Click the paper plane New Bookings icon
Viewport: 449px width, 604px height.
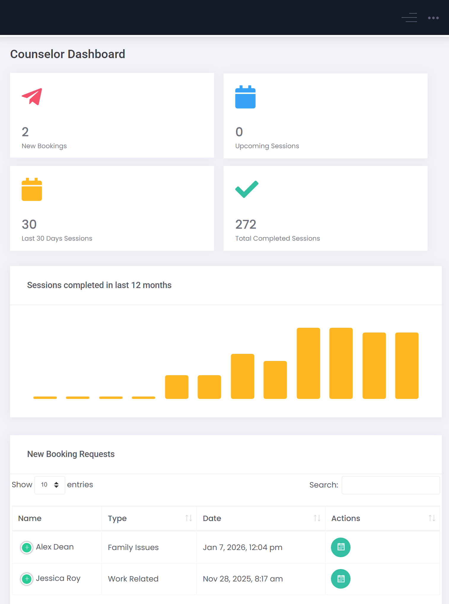[x=32, y=97]
